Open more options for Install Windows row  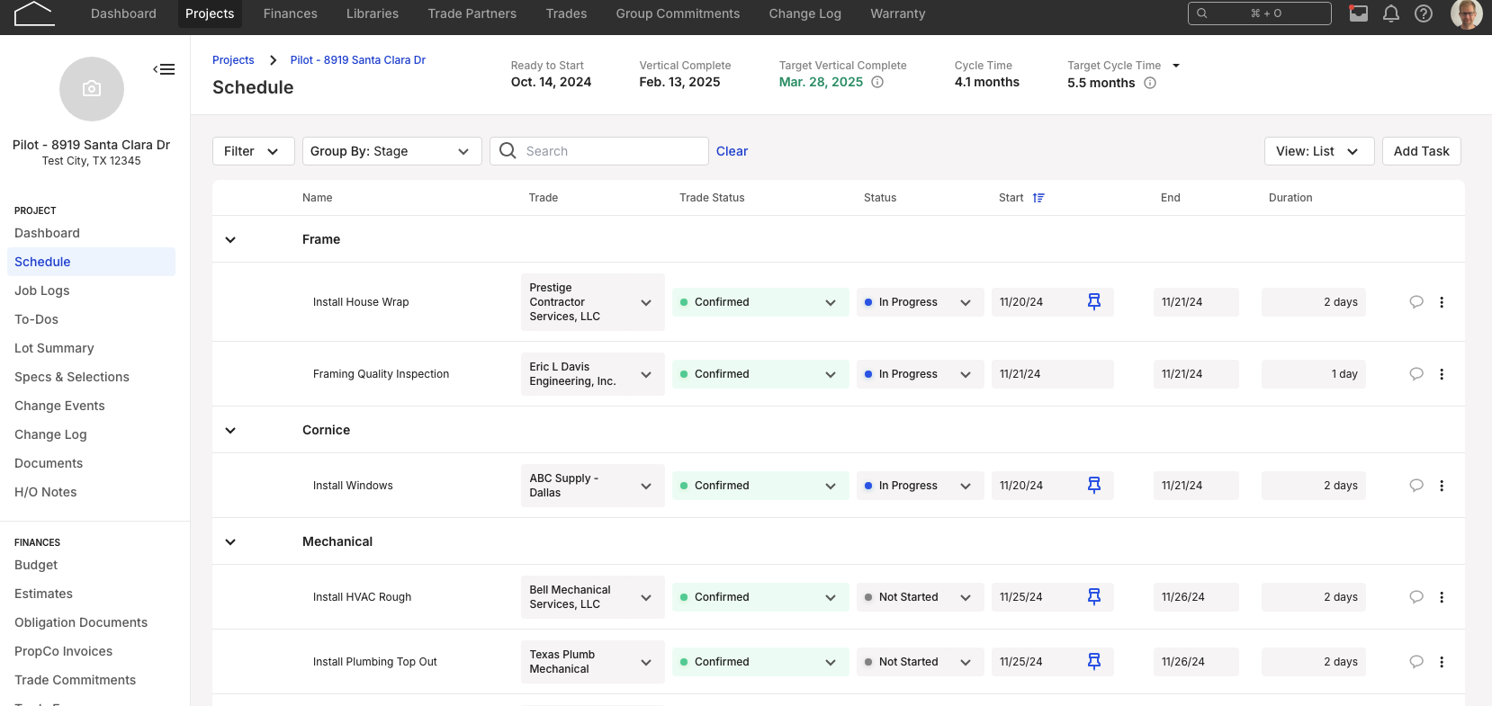coord(1441,486)
